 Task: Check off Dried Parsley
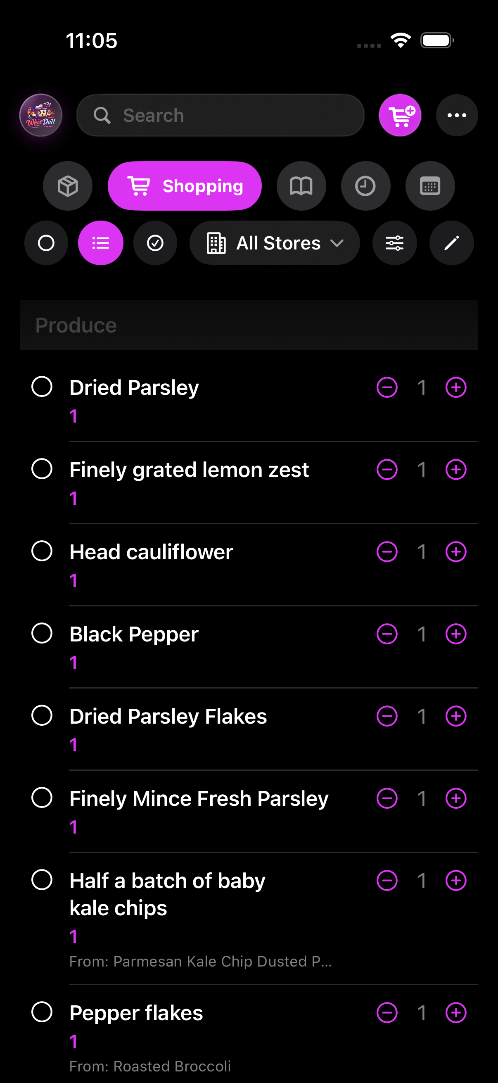pyautogui.click(x=42, y=387)
